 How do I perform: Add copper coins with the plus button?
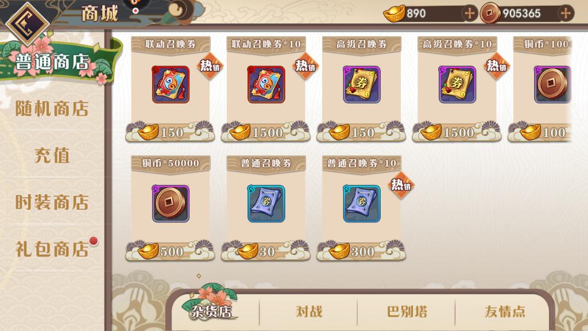(x=566, y=14)
